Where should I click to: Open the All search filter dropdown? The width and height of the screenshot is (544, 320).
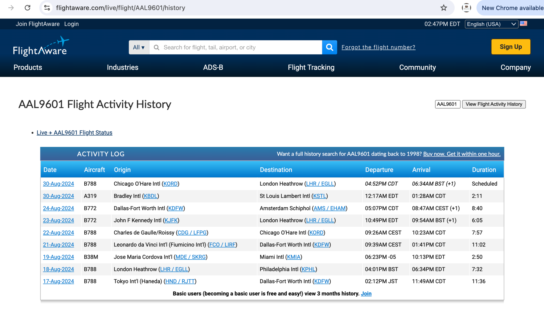click(139, 47)
